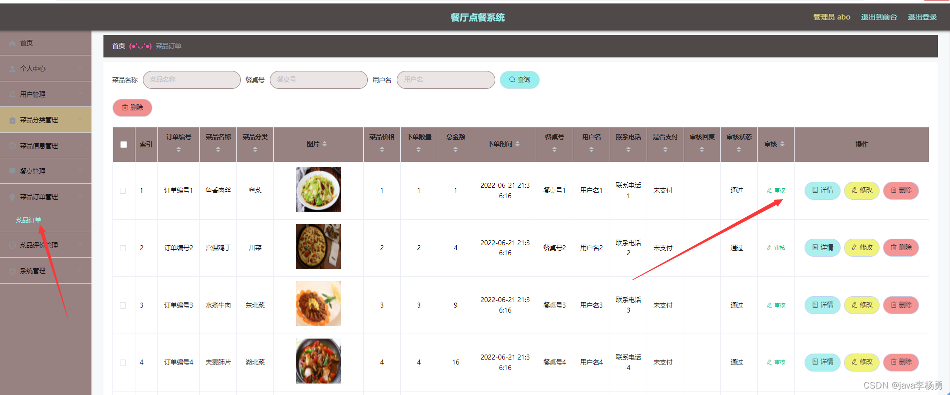Click the 个人中心 user icon in sidebar
Image resolution: width=950 pixels, height=395 pixels.
pyautogui.click(x=12, y=69)
